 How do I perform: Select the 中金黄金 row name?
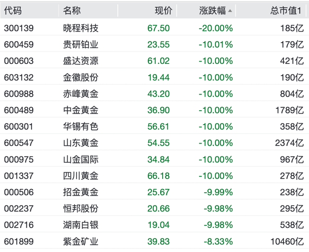[x=81, y=110]
